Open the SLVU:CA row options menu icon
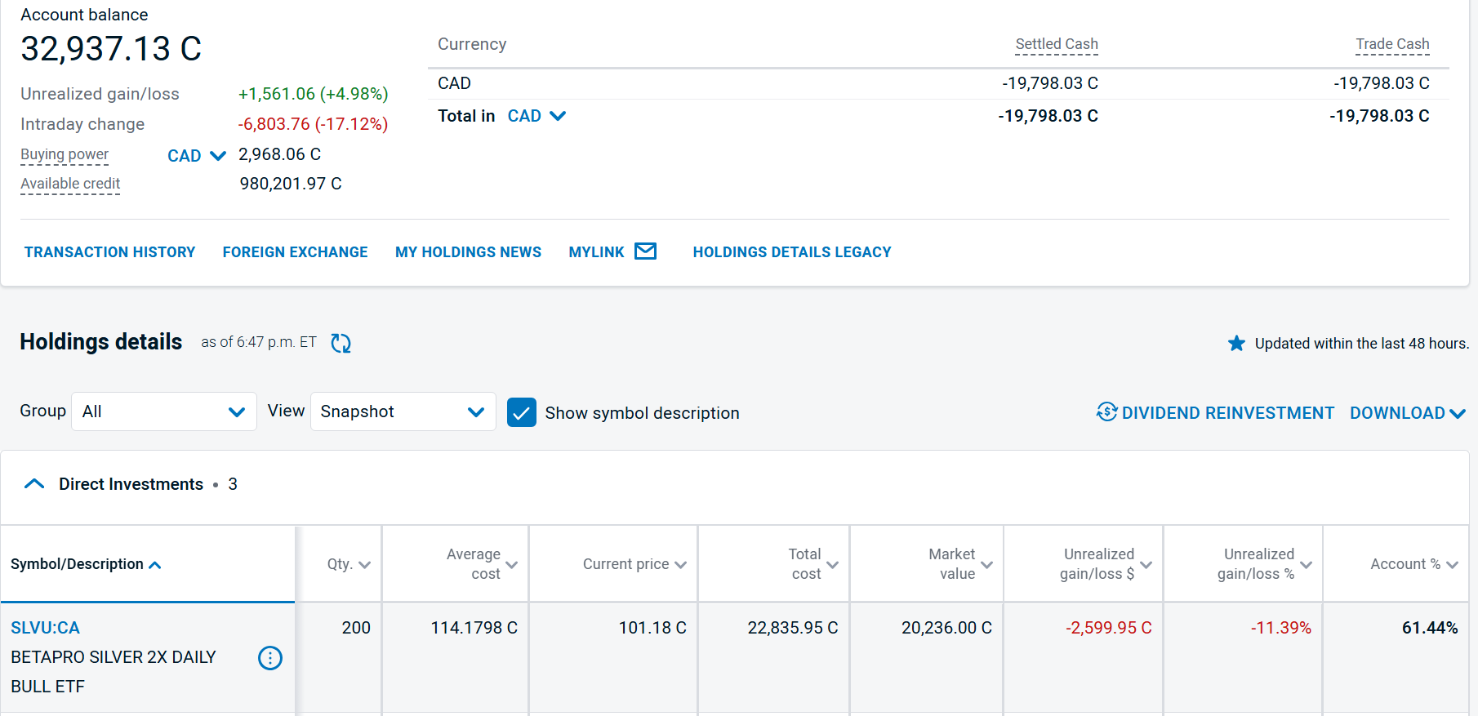Screen dimensions: 1478x716 pyautogui.click(x=270, y=657)
